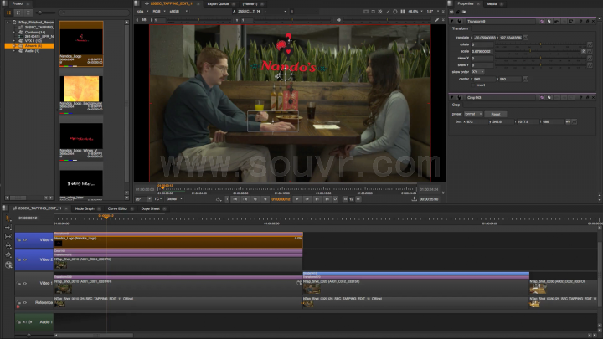
Task: Collapse the Crop node properties triangle
Action: [452, 98]
